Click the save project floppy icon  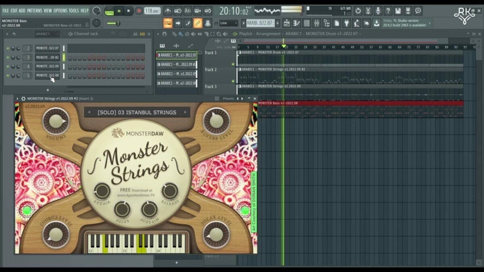(x=398, y=10)
